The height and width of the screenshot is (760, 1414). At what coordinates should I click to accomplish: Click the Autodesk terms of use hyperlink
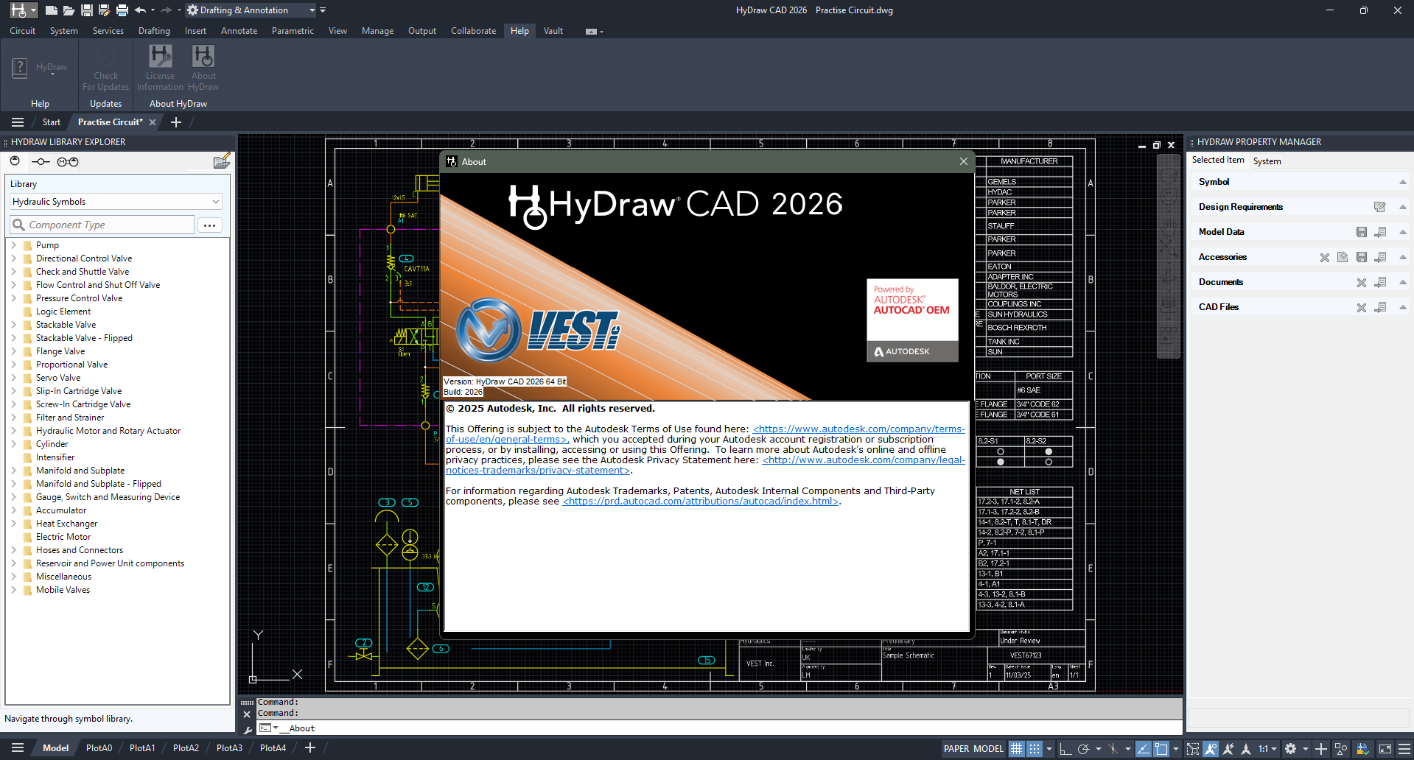(x=857, y=428)
